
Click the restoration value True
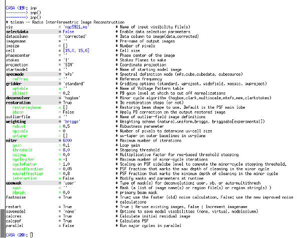[x=67, y=103]
